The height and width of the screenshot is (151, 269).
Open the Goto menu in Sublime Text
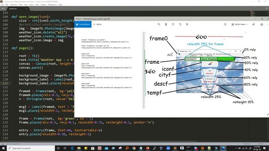pos(32,5)
